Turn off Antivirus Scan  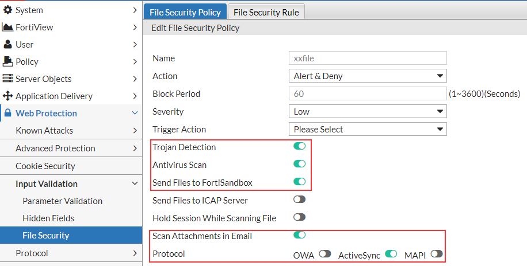pyautogui.click(x=299, y=164)
